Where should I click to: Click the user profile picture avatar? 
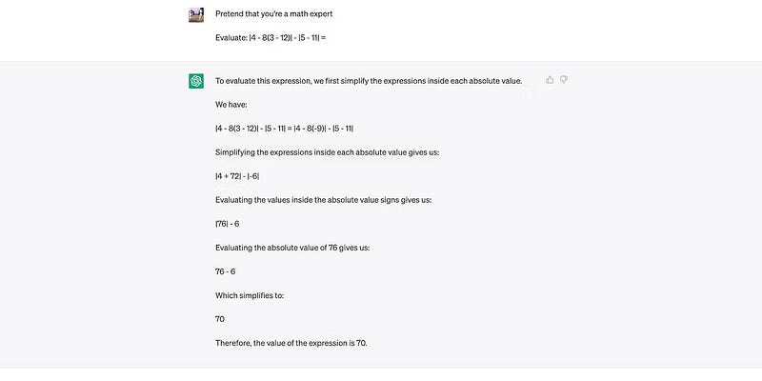196,14
